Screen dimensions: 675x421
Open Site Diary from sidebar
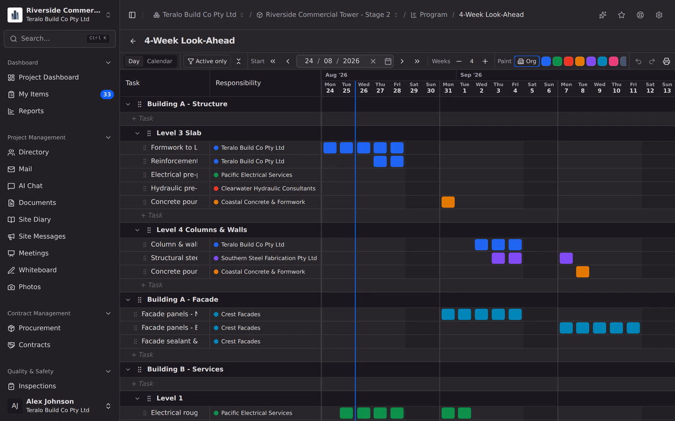point(60,220)
